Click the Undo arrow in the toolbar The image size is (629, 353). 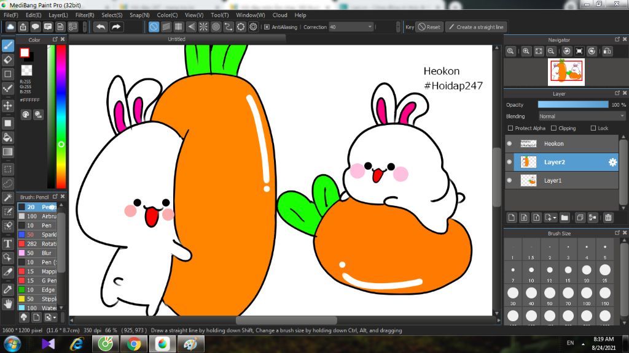tap(101, 27)
